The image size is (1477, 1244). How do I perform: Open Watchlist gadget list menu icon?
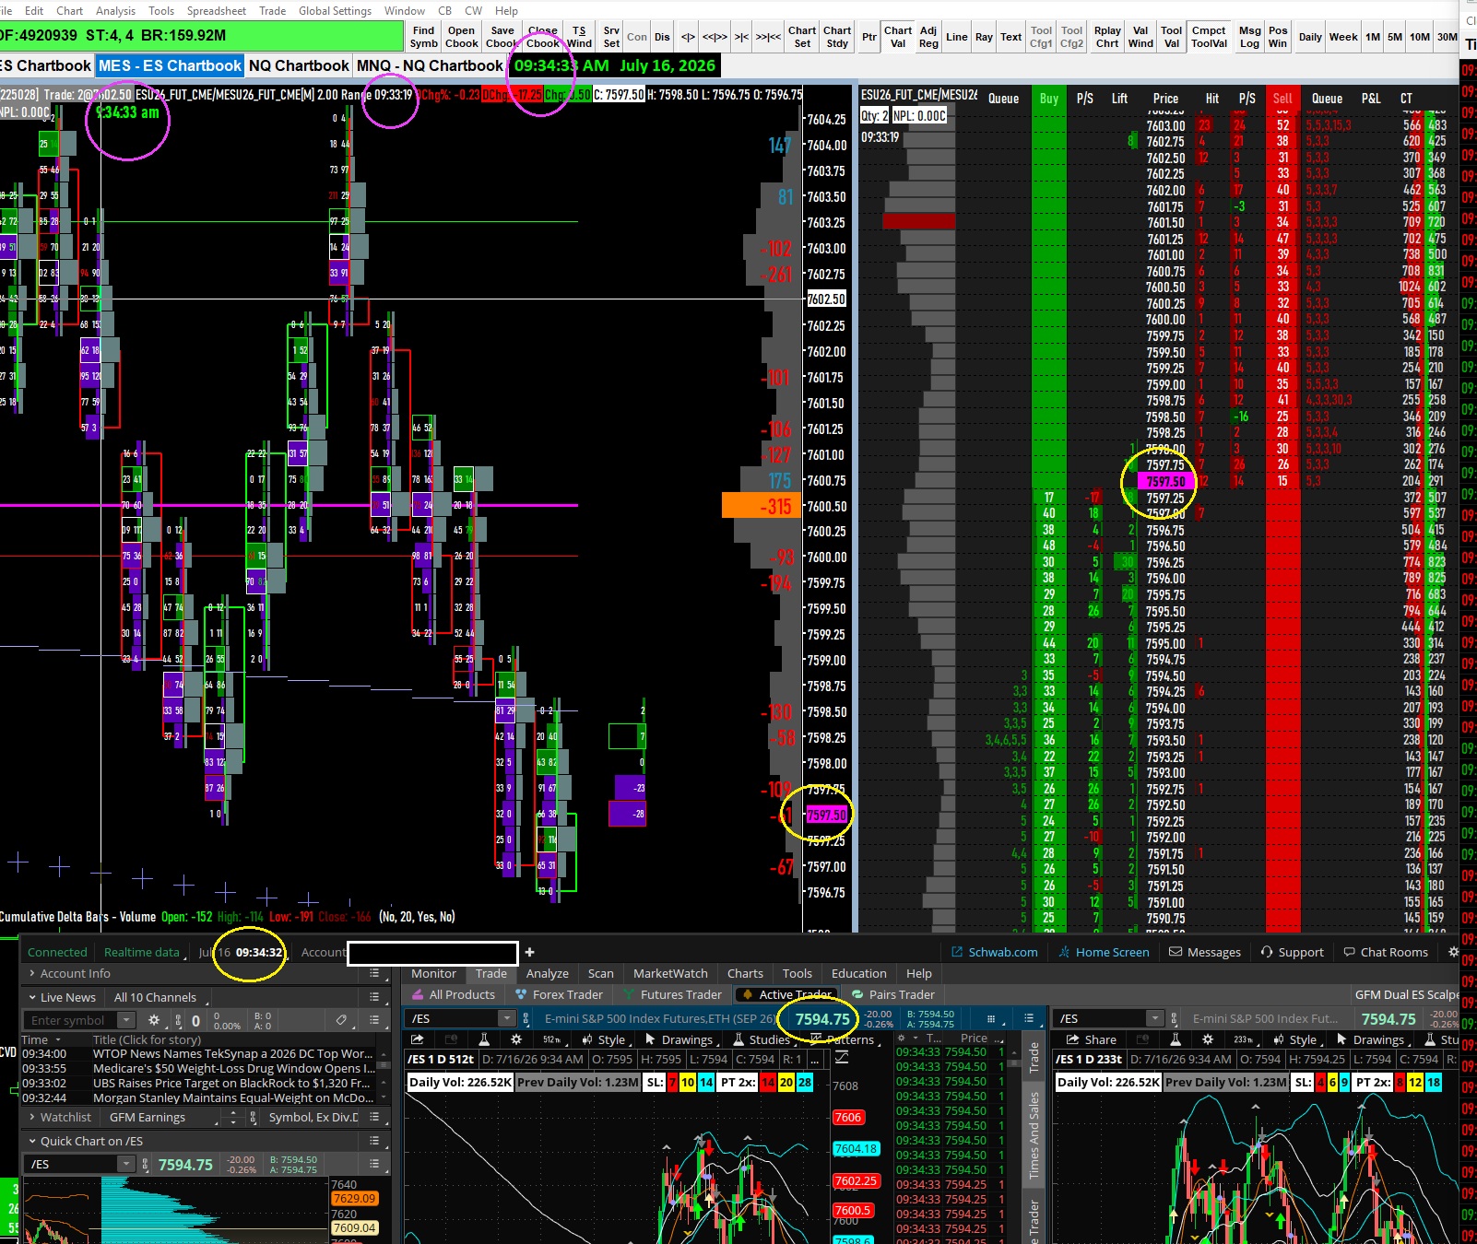point(374,1117)
